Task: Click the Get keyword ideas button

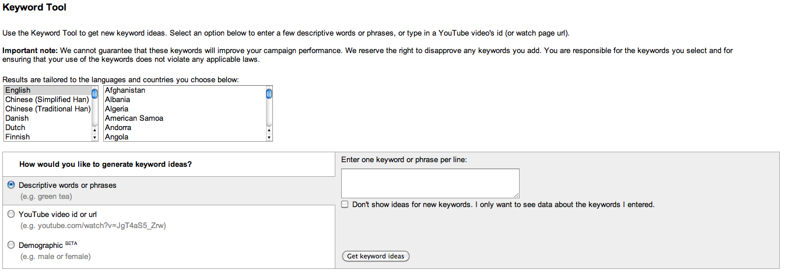Action: point(376,256)
